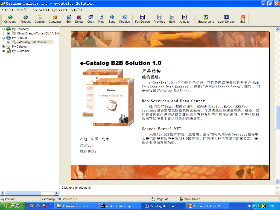Open the System menu

click(x=59, y=10)
